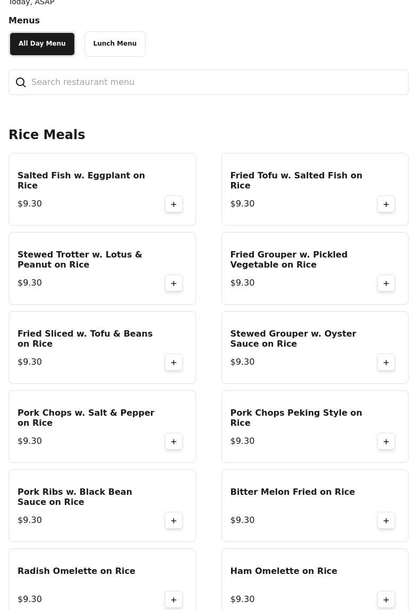This screenshot has height=610, width=417.
Task: Add Bitter Melon Fried on Rice
Action: pos(386,521)
